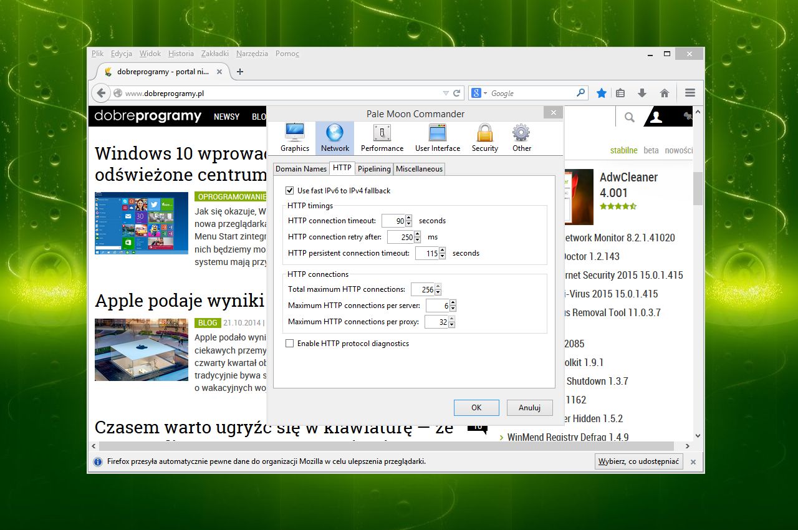Bookmark this page with the star icon
This screenshot has width=798, height=530.
pyautogui.click(x=602, y=93)
